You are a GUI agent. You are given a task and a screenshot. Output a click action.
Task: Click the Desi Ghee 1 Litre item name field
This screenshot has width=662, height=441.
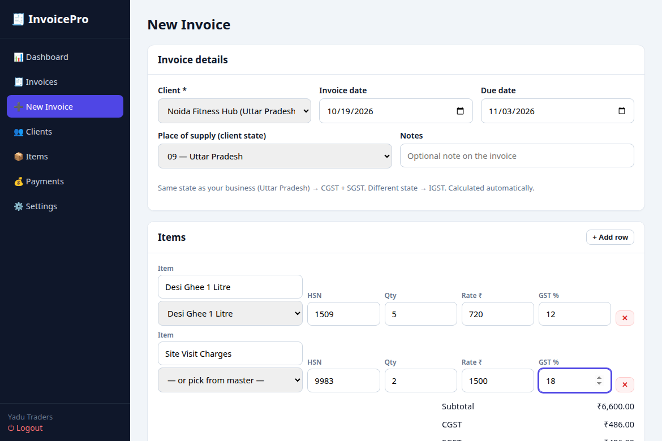tap(230, 287)
